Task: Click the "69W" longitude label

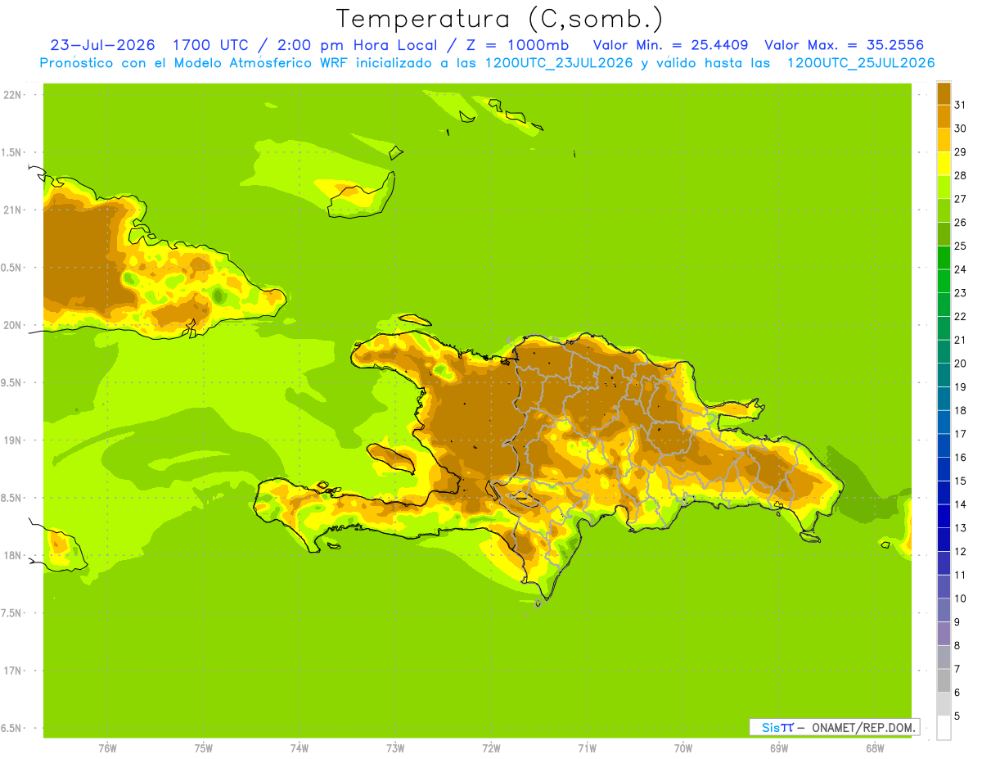Action: tap(779, 748)
